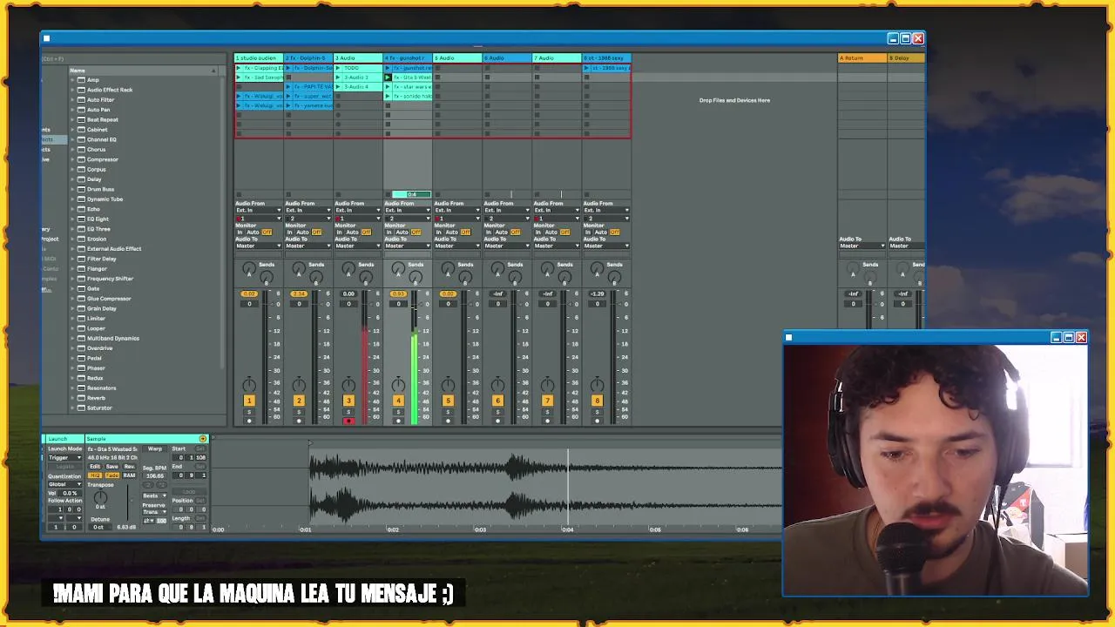Image resolution: width=1115 pixels, height=627 pixels.
Task: Select the 7 Audio track header
Action: click(x=557, y=58)
